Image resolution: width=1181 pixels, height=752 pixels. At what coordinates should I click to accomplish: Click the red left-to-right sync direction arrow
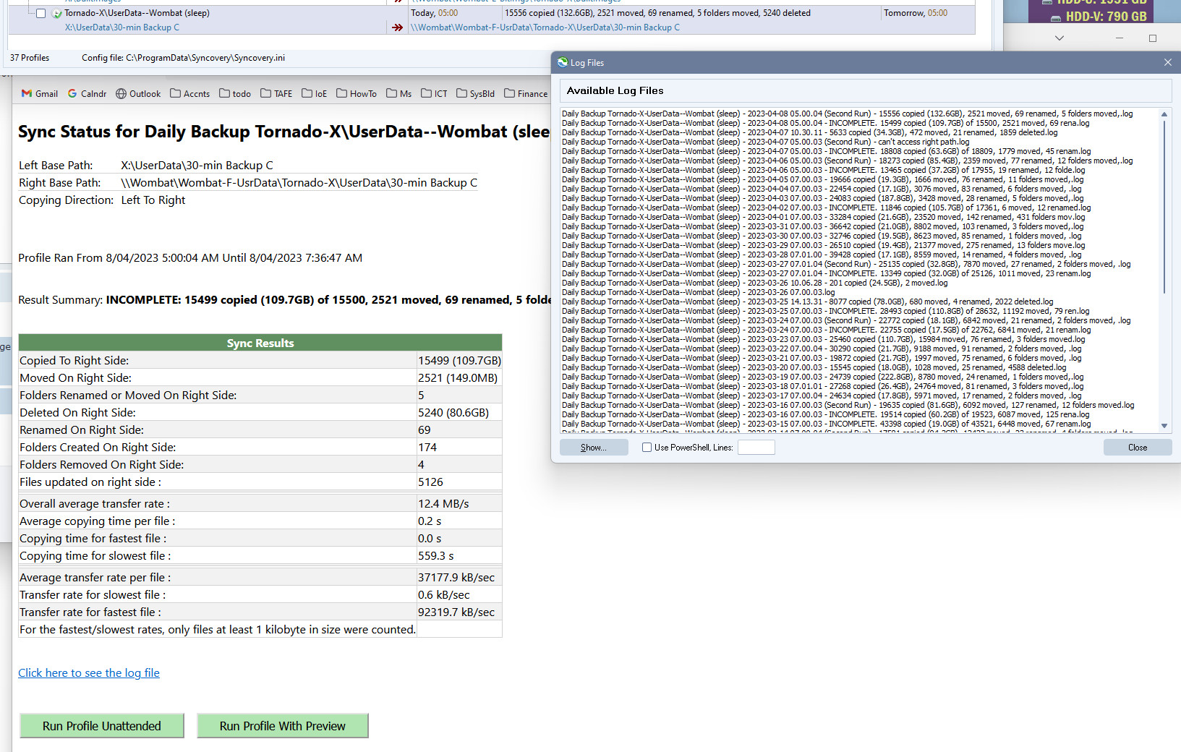[397, 27]
